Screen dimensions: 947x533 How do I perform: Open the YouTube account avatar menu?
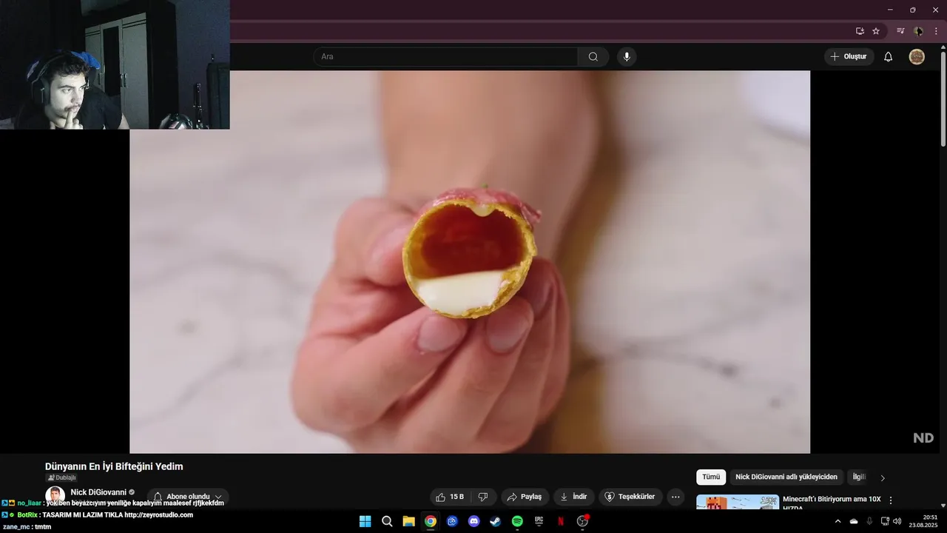click(x=917, y=57)
